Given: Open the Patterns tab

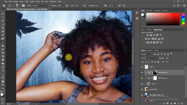Looking at the screenshot, I should click(x=165, y=11).
